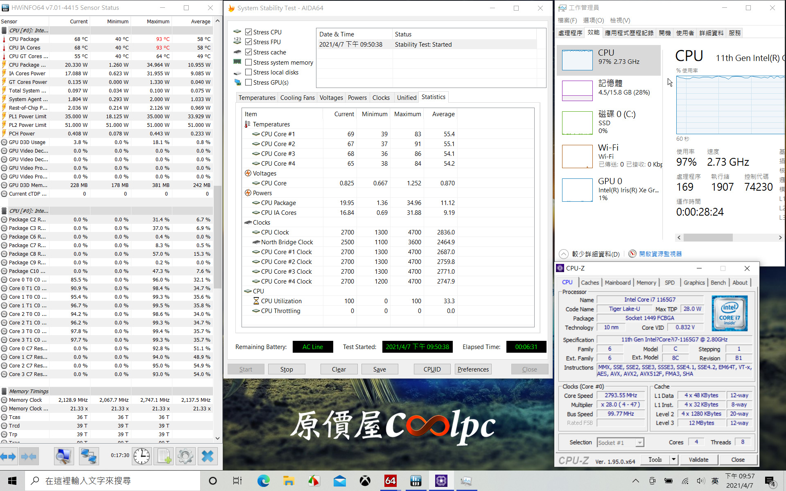Enable Stress system memory checkbox
The image size is (786, 491).
click(248, 62)
